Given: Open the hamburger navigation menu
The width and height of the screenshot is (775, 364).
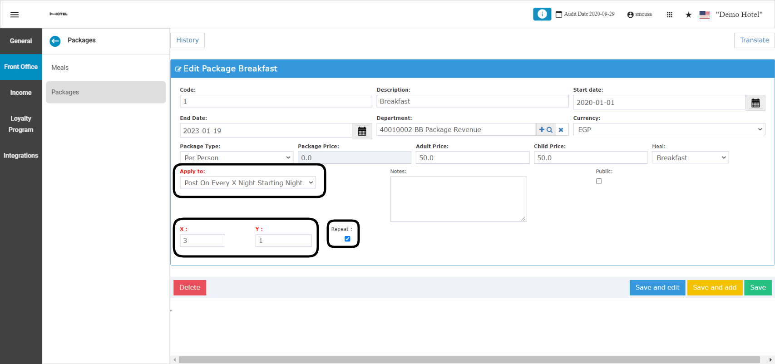Looking at the screenshot, I should pos(15,15).
